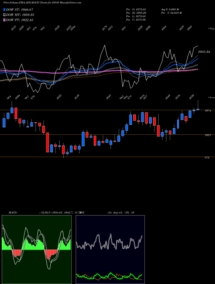Viewport: 215px width, 284px height.
Task: Click the last candlestick at the 1074 level
Action: pos(198,109)
